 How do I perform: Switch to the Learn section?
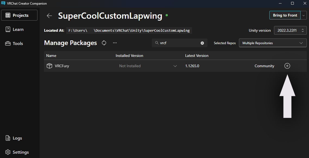coord(18,30)
